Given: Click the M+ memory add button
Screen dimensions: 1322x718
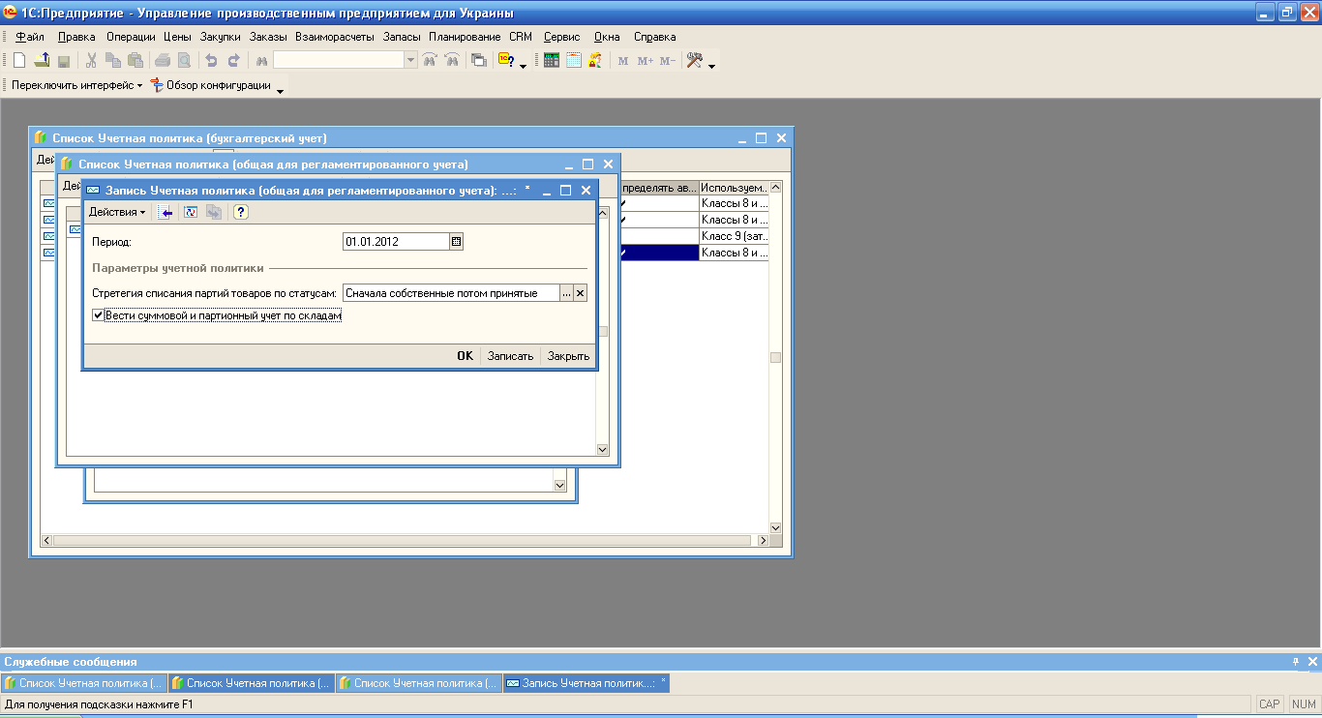Looking at the screenshot, I should pos(646,60).
